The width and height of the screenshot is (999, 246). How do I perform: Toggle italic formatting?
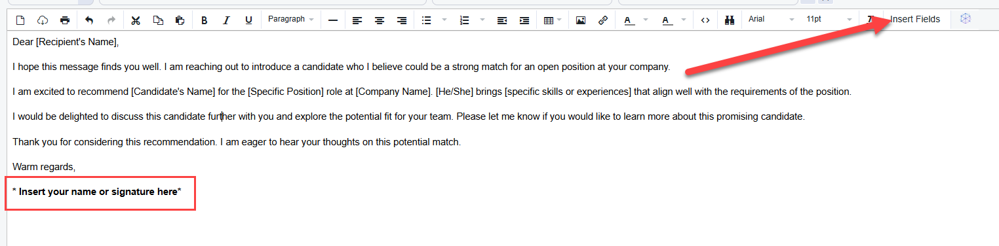click(x=226, y=20)
